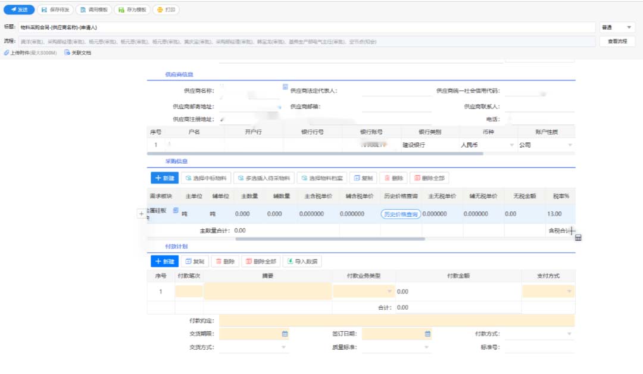Open the 交货方式 dropdown
Viewport: 643px width, 374px height.
coord(283,347)
